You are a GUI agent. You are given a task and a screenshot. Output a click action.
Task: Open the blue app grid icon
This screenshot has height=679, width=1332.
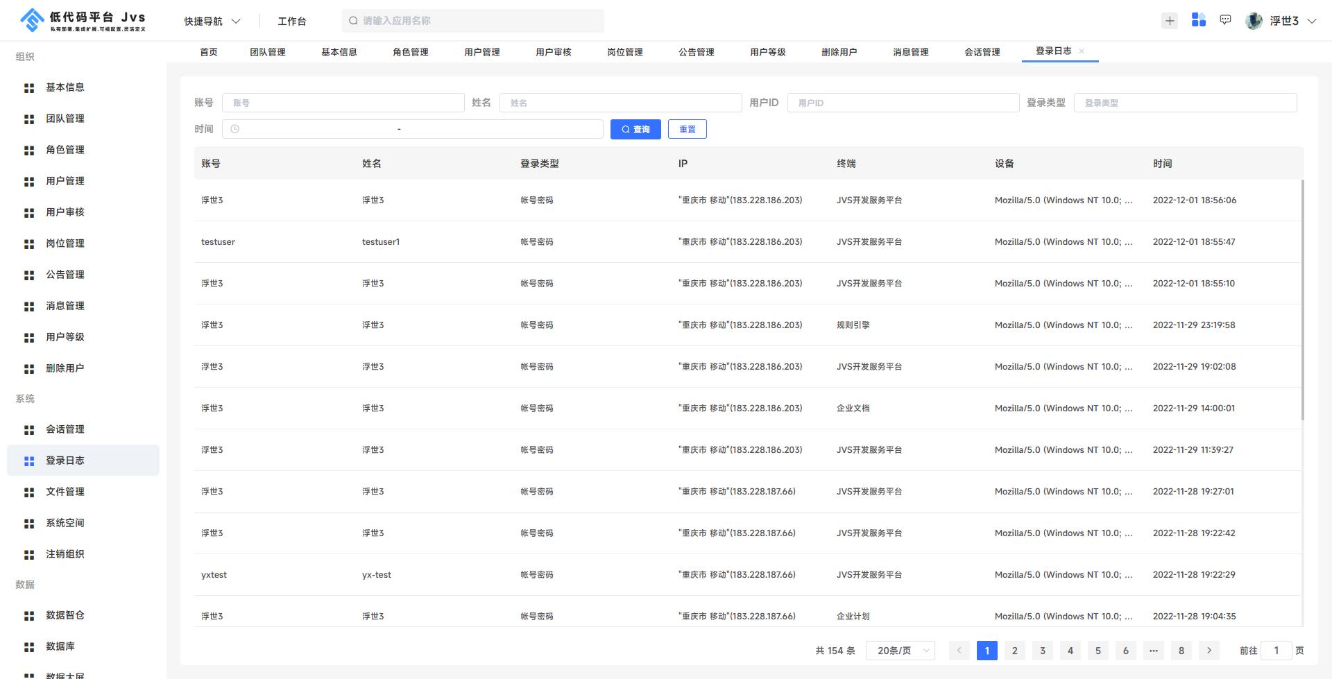[x=1198, y=20]
